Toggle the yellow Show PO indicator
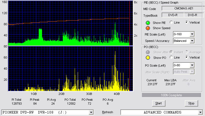 [148, 58]
